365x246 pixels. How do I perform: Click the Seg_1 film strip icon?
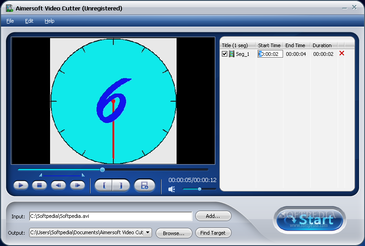[232, 54]
